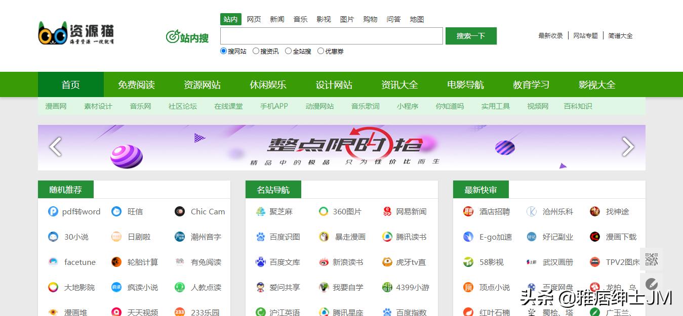Enable the 优惠券 search option

point(320,51)
